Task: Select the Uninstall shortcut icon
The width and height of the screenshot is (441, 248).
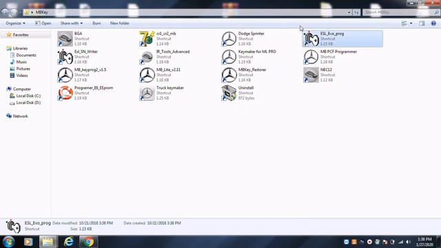Action: 229,93
